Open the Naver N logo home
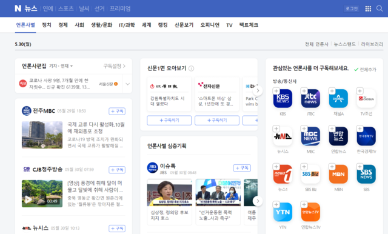The width and height of the screenshot is (388, 234). (18, 8)
